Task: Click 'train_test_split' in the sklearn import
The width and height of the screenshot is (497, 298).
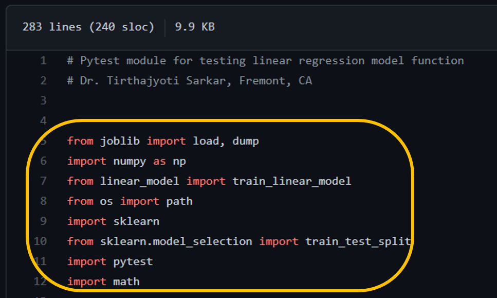Action: (x=358, y=241)
